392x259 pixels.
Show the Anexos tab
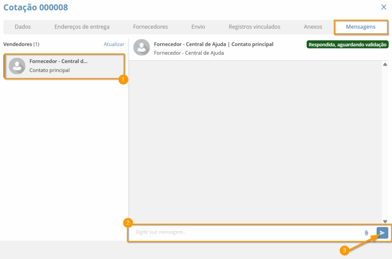click(x=313, y=27)
